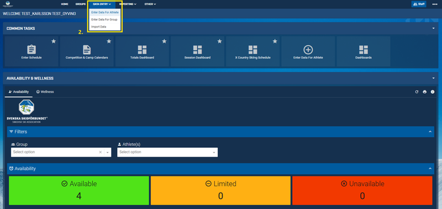
Task: Clear the Group select field
Action: [x=100, y=152]
